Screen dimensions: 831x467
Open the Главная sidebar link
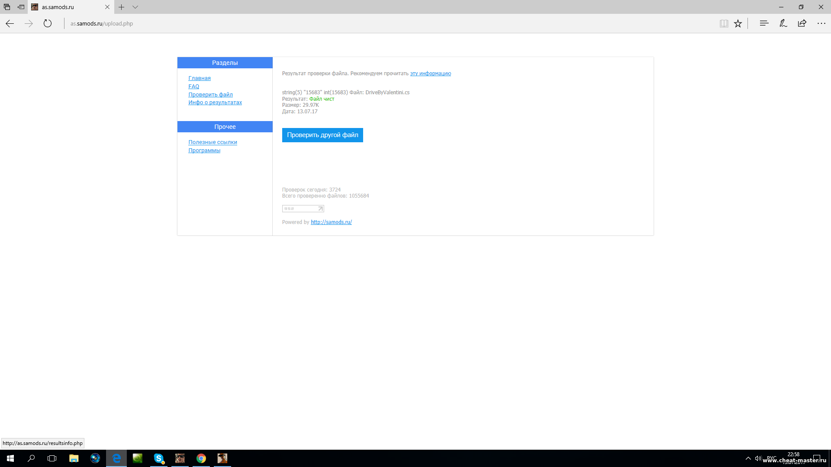point(200,78)
